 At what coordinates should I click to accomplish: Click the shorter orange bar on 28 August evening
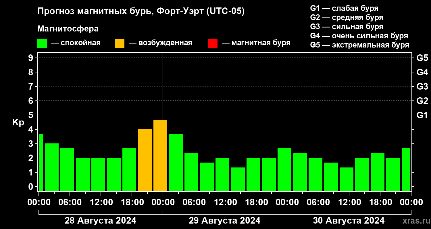click(145, 160)
